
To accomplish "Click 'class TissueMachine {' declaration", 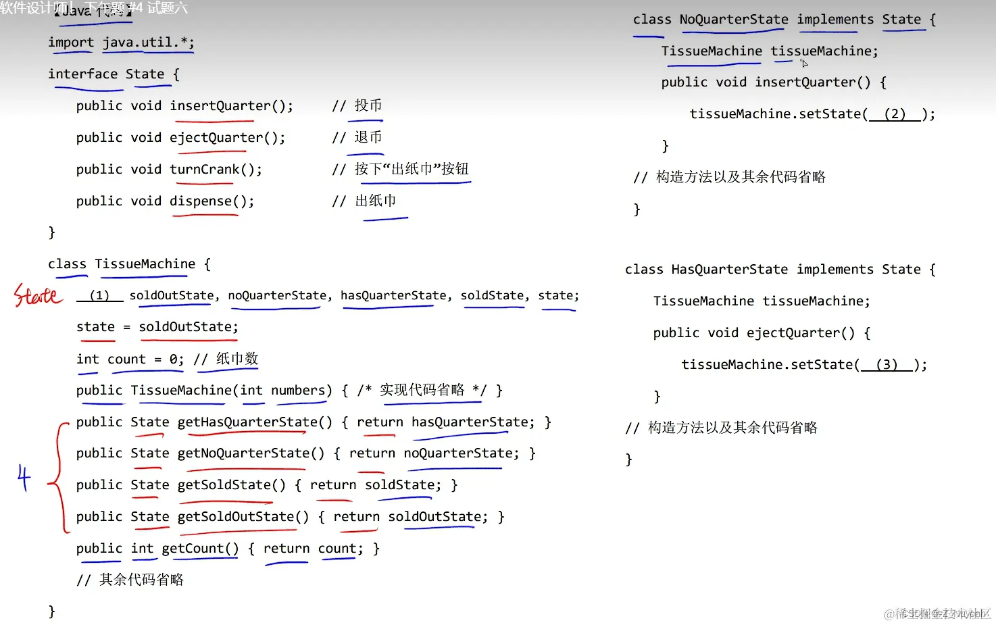I will tap(129, 264).
